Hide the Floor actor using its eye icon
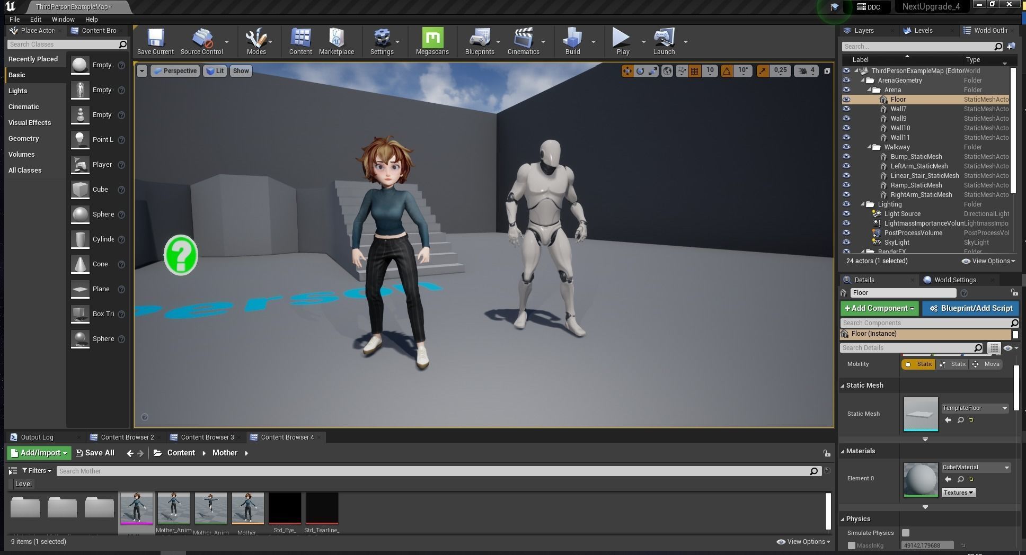Image resolution: width=1026 pixels, height=555 pixels. coord(846,100)
